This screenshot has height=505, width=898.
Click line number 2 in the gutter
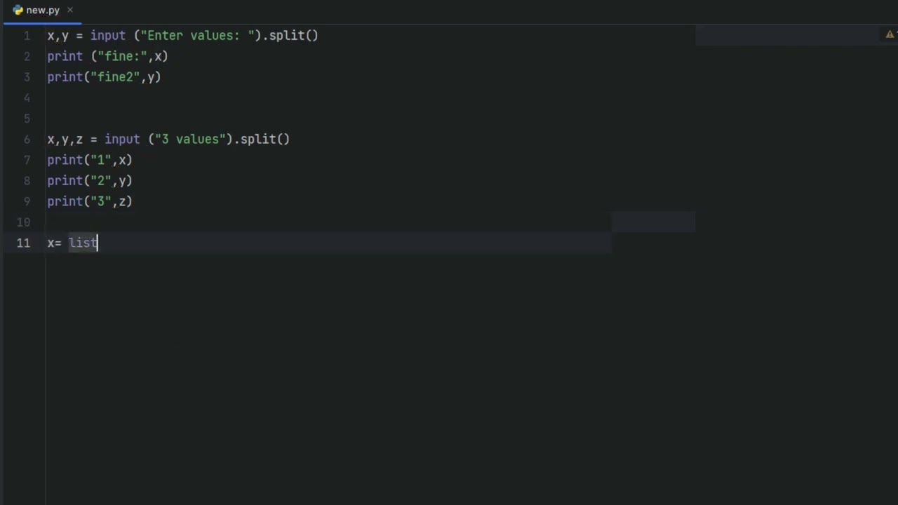pos(27,56)
